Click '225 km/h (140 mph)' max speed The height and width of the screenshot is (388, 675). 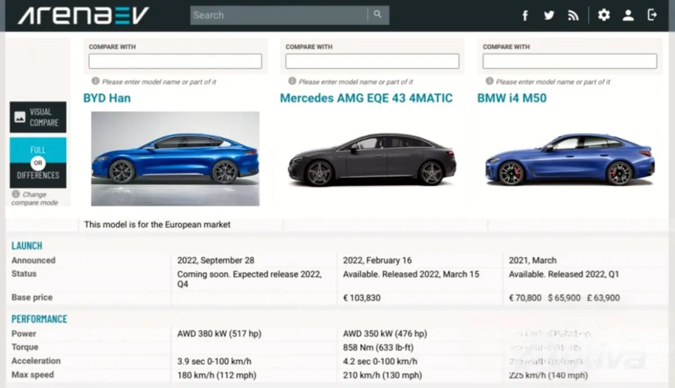click(x=548, y=375)
